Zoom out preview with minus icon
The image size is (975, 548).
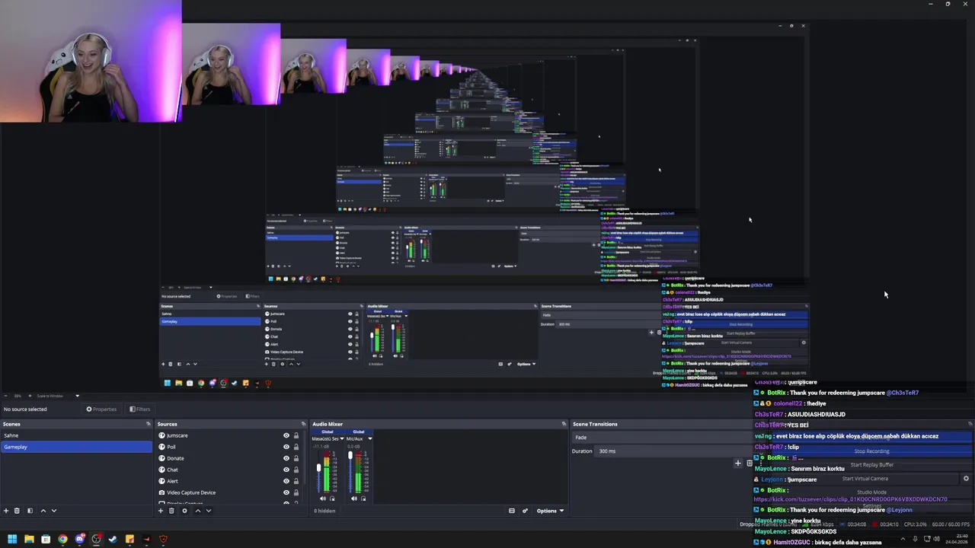click(5, 395)
